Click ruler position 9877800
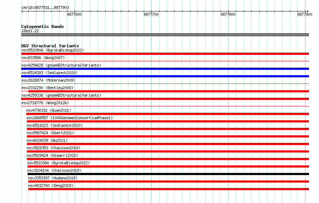The image size is (319, 203). [x=228, y=14]
